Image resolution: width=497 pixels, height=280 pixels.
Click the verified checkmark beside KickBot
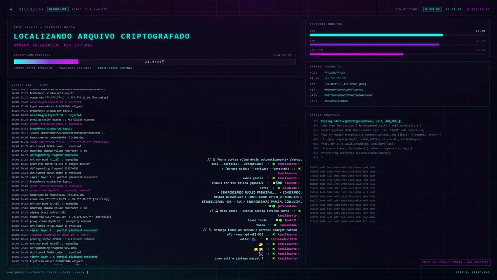click(x=280, y=183)
